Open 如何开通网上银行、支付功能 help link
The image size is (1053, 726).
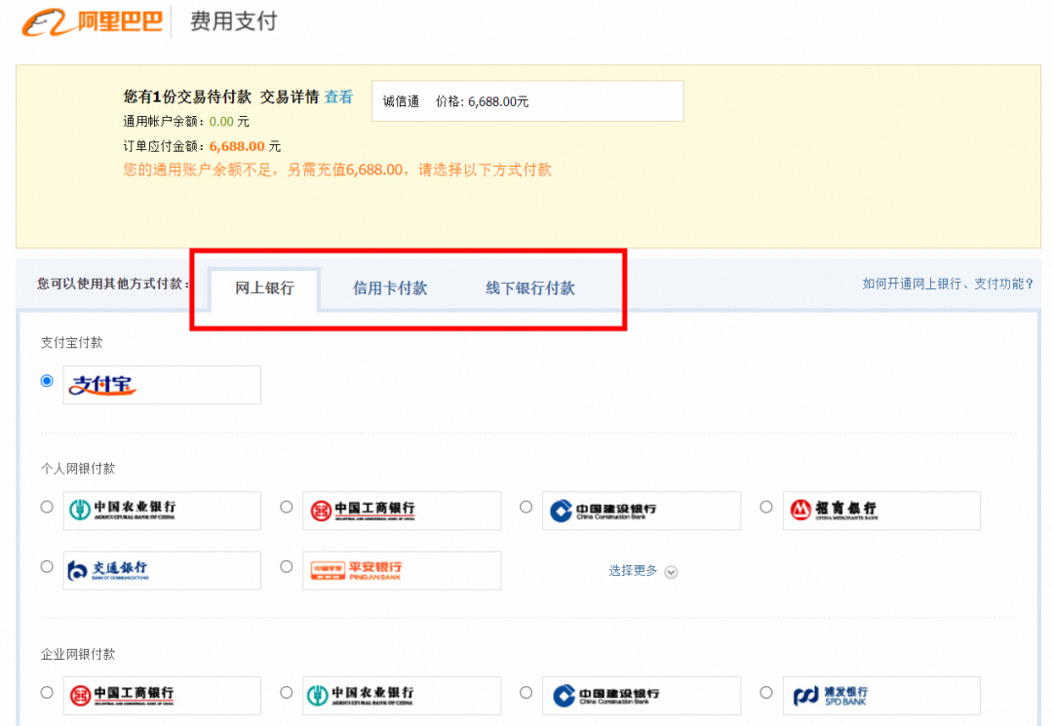tap(948, 285)
